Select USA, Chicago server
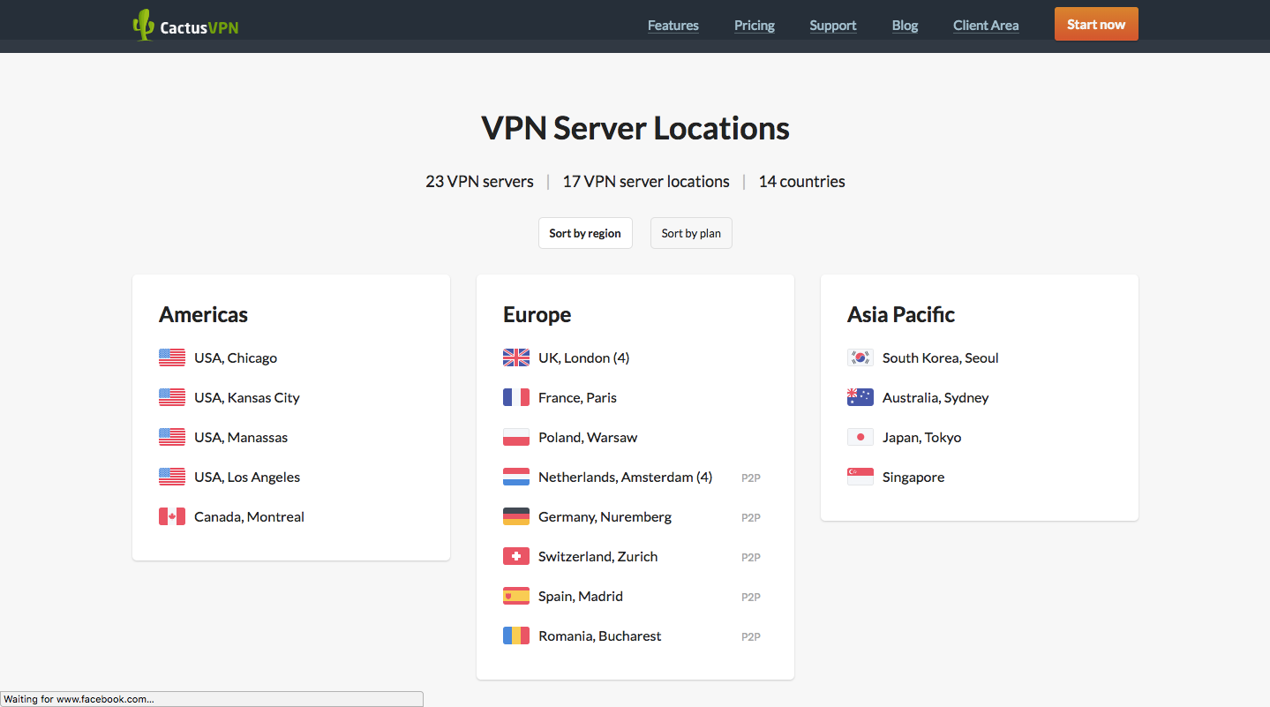Screen dimensions: 1270x707 [236, 357]
